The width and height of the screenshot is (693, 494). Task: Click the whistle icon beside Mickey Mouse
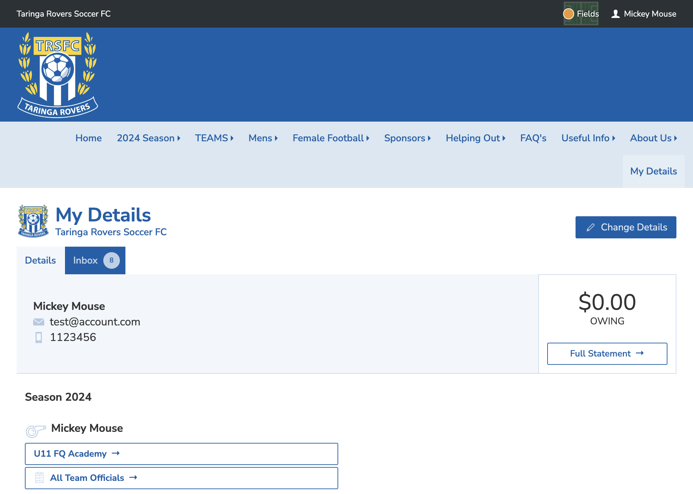(36, 431)
